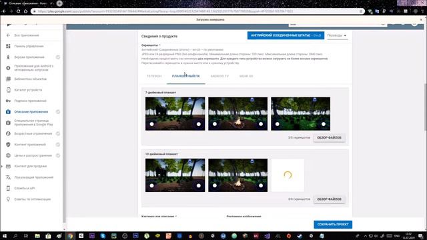Open Панель управления dashboard in sidebar
427x240 pixels.
pyautogui.click(x=29, y=46)
